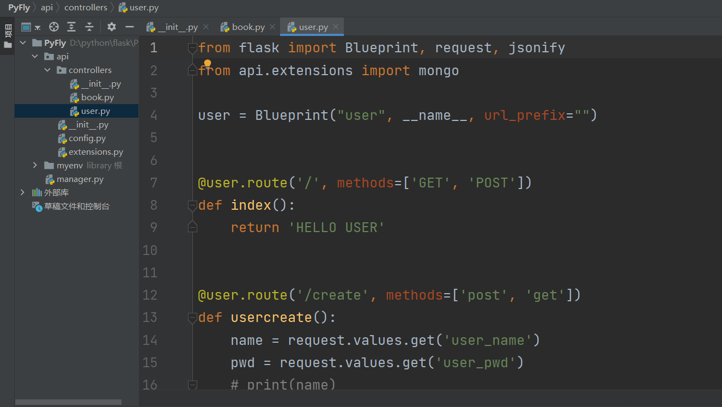Click the index function name
The image size is (722, 407).
pyautogui.click(x=251, y=205)
